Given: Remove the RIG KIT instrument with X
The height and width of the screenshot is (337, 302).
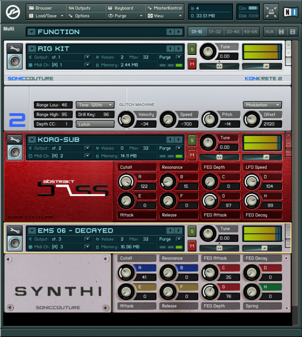Looking at the screenshot, I should coord(288,45).
